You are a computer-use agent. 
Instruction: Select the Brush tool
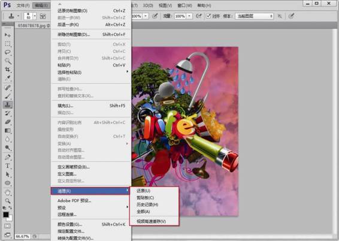[8, 96]
